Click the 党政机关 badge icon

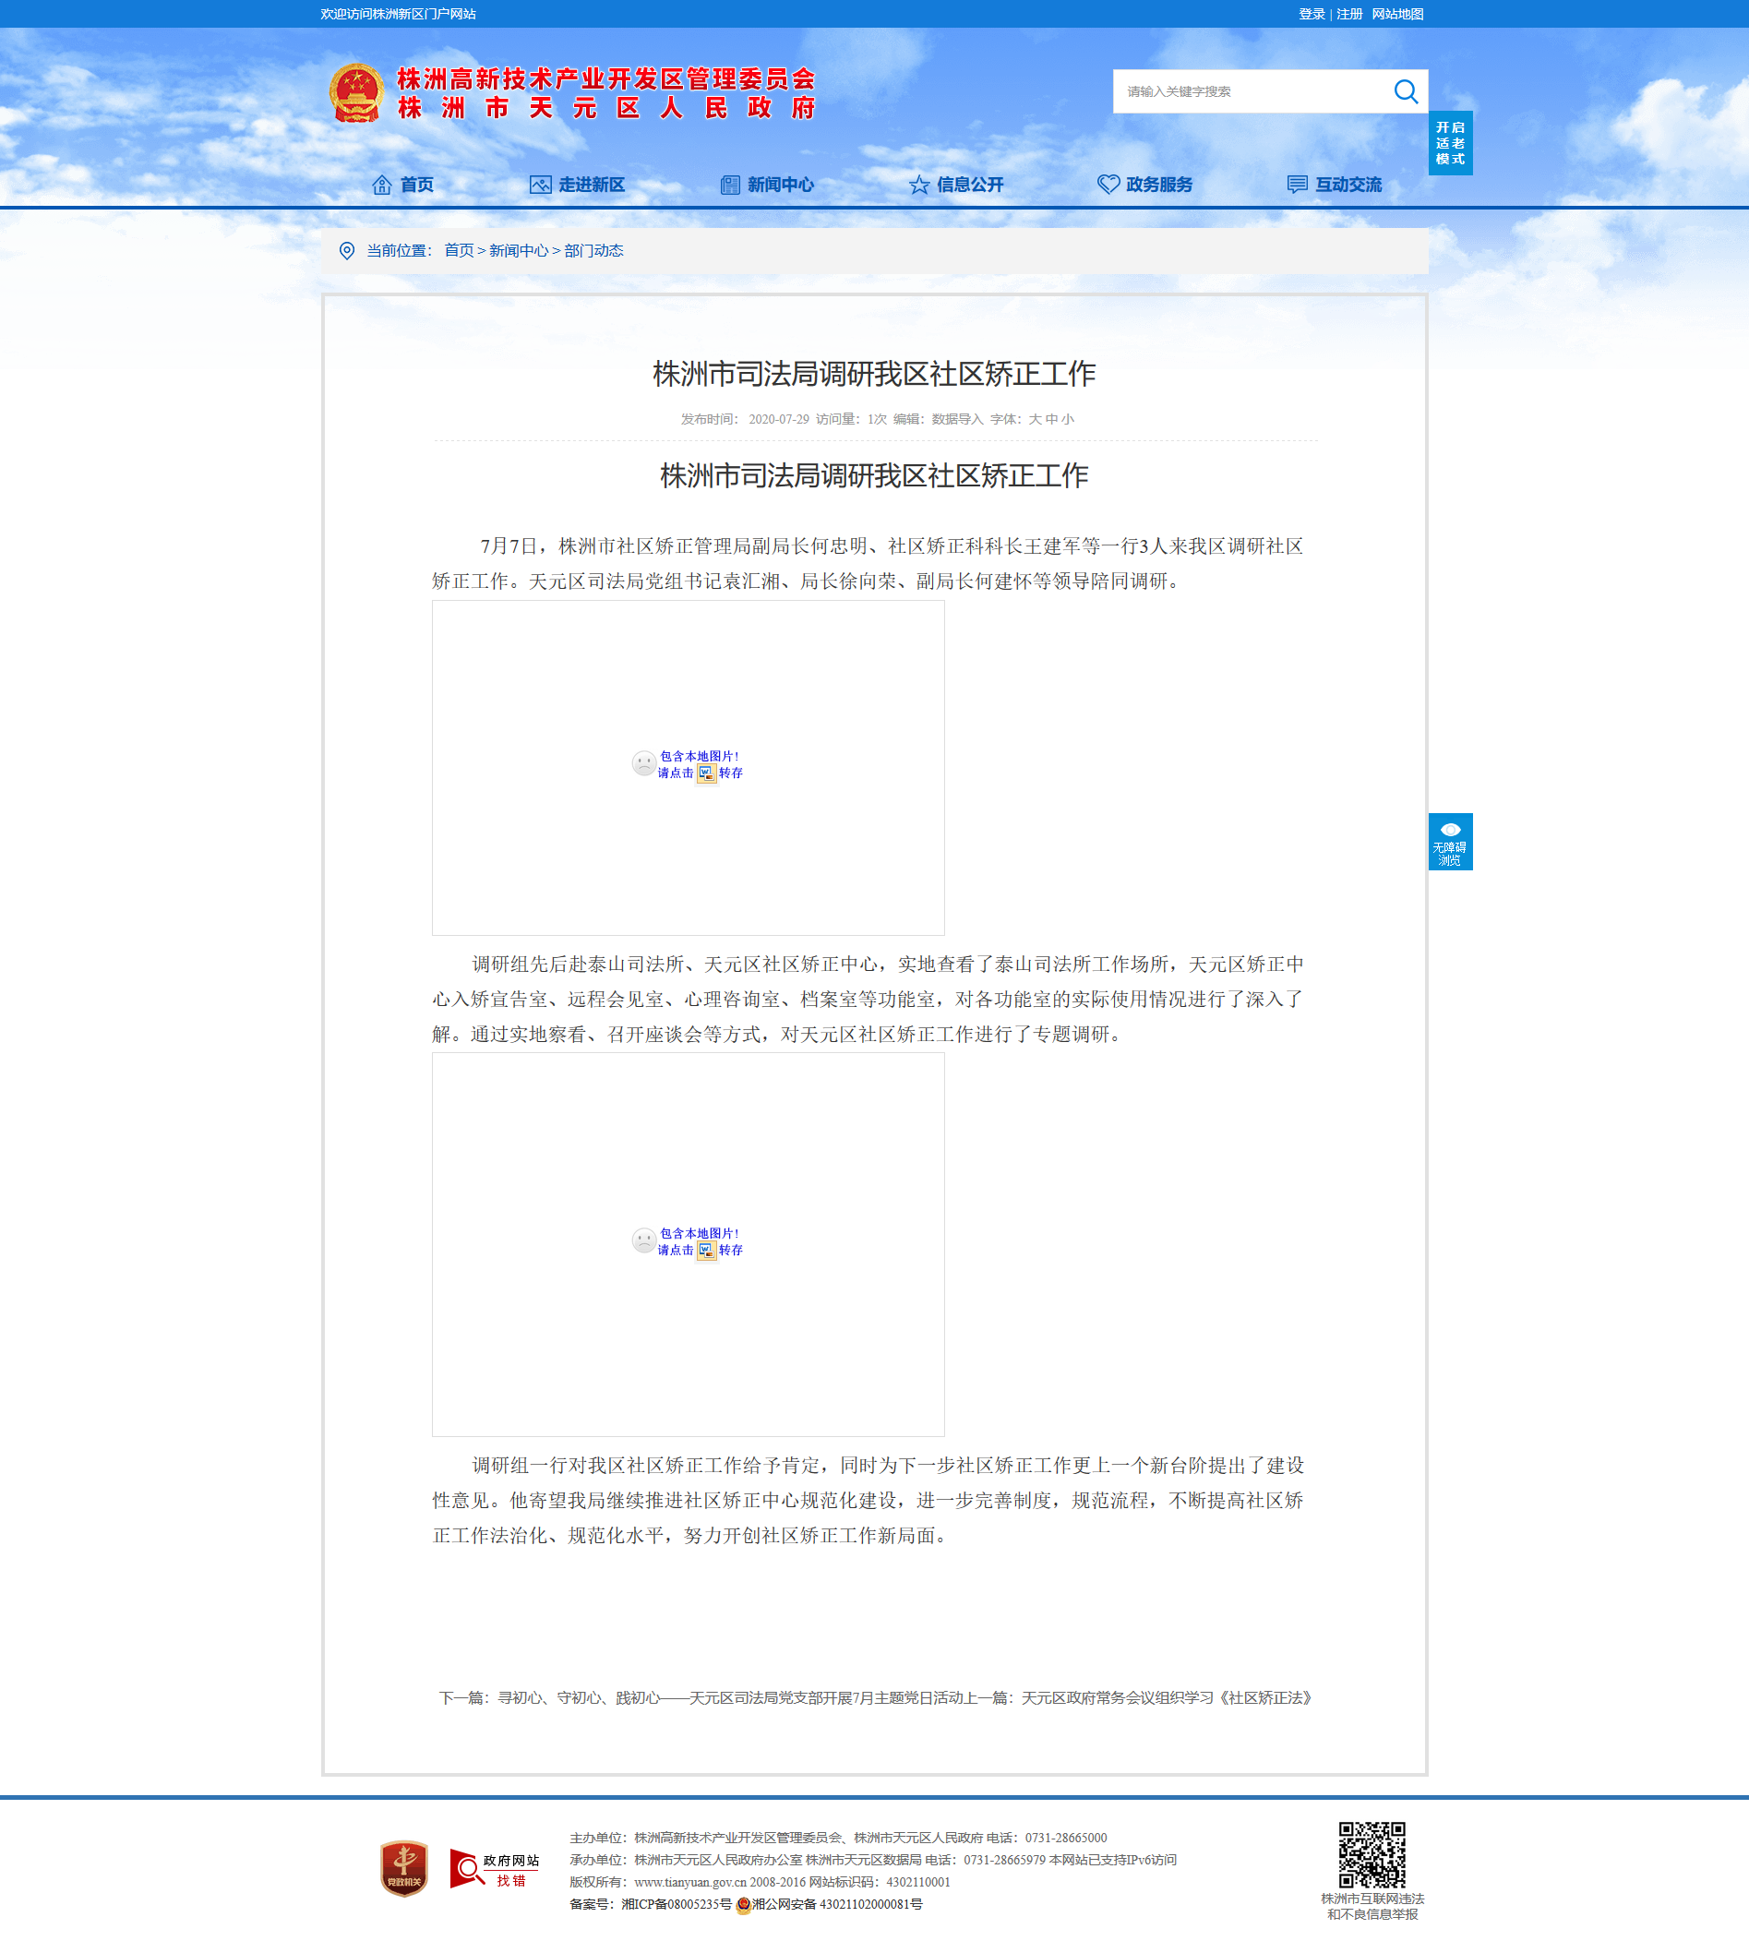click(403, 1867)
